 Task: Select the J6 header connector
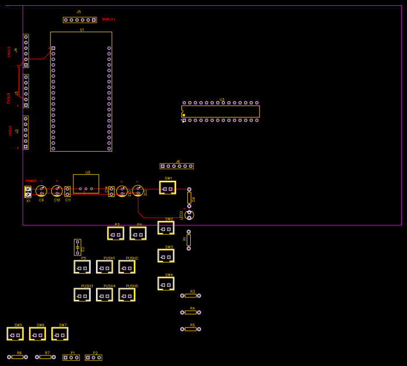[x=177, y=166]
